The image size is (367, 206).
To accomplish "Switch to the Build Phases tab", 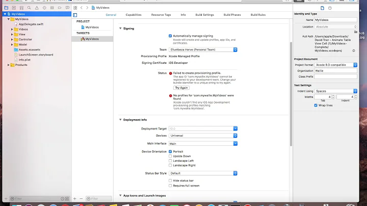I will pyautogui.click(x=232, y=15).
